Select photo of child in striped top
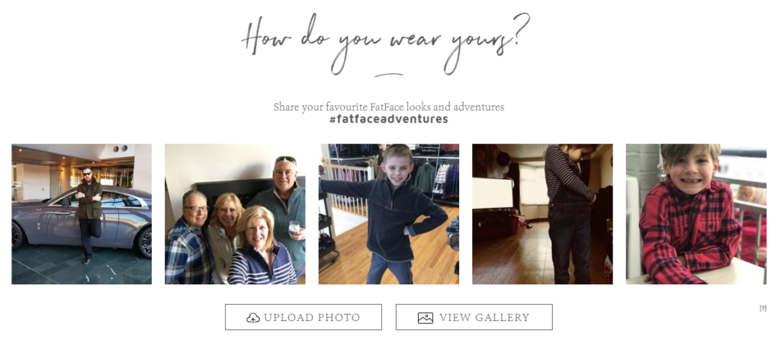The image size is (781, 340). (x=542, y=214)
